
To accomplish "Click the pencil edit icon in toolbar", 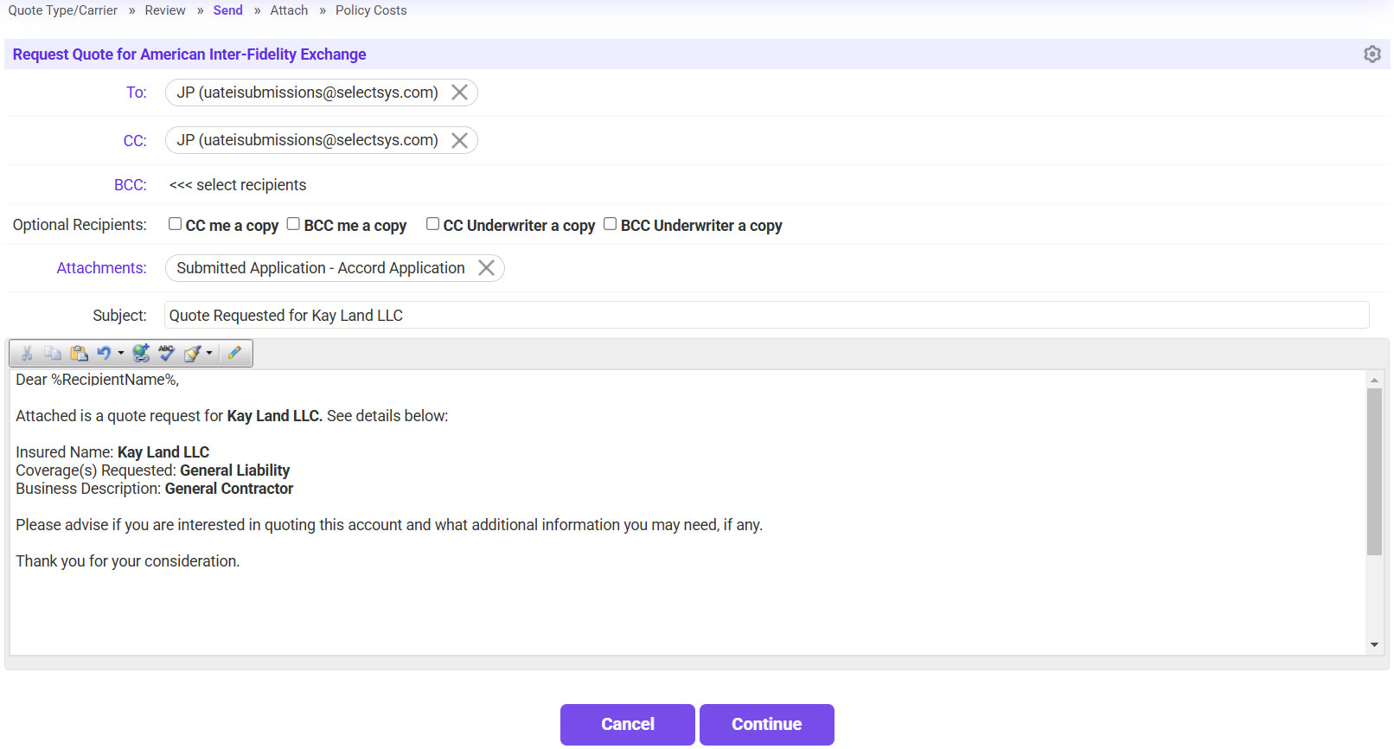I will click(x=234, y=353).
